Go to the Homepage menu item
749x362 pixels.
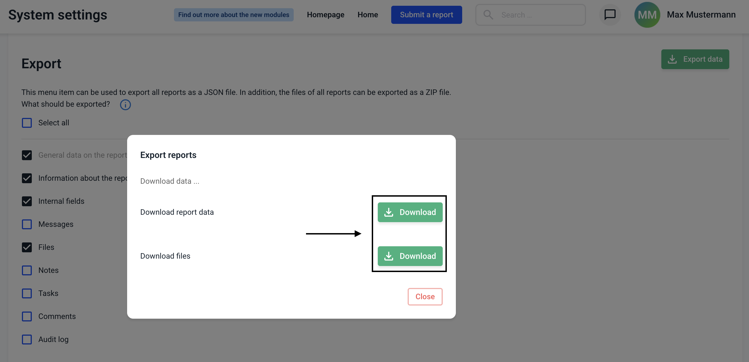325,15
